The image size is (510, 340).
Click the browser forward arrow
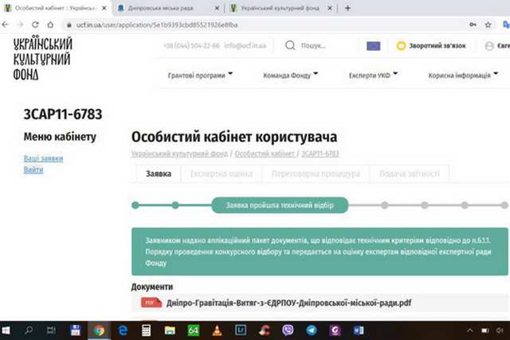[x=20, y=25]
